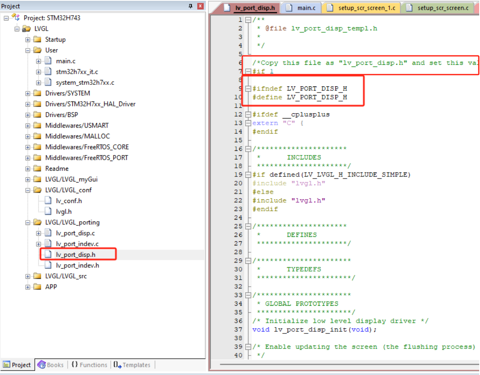Fold the DEFINES comment at line 25

click(x=248, y=227)
